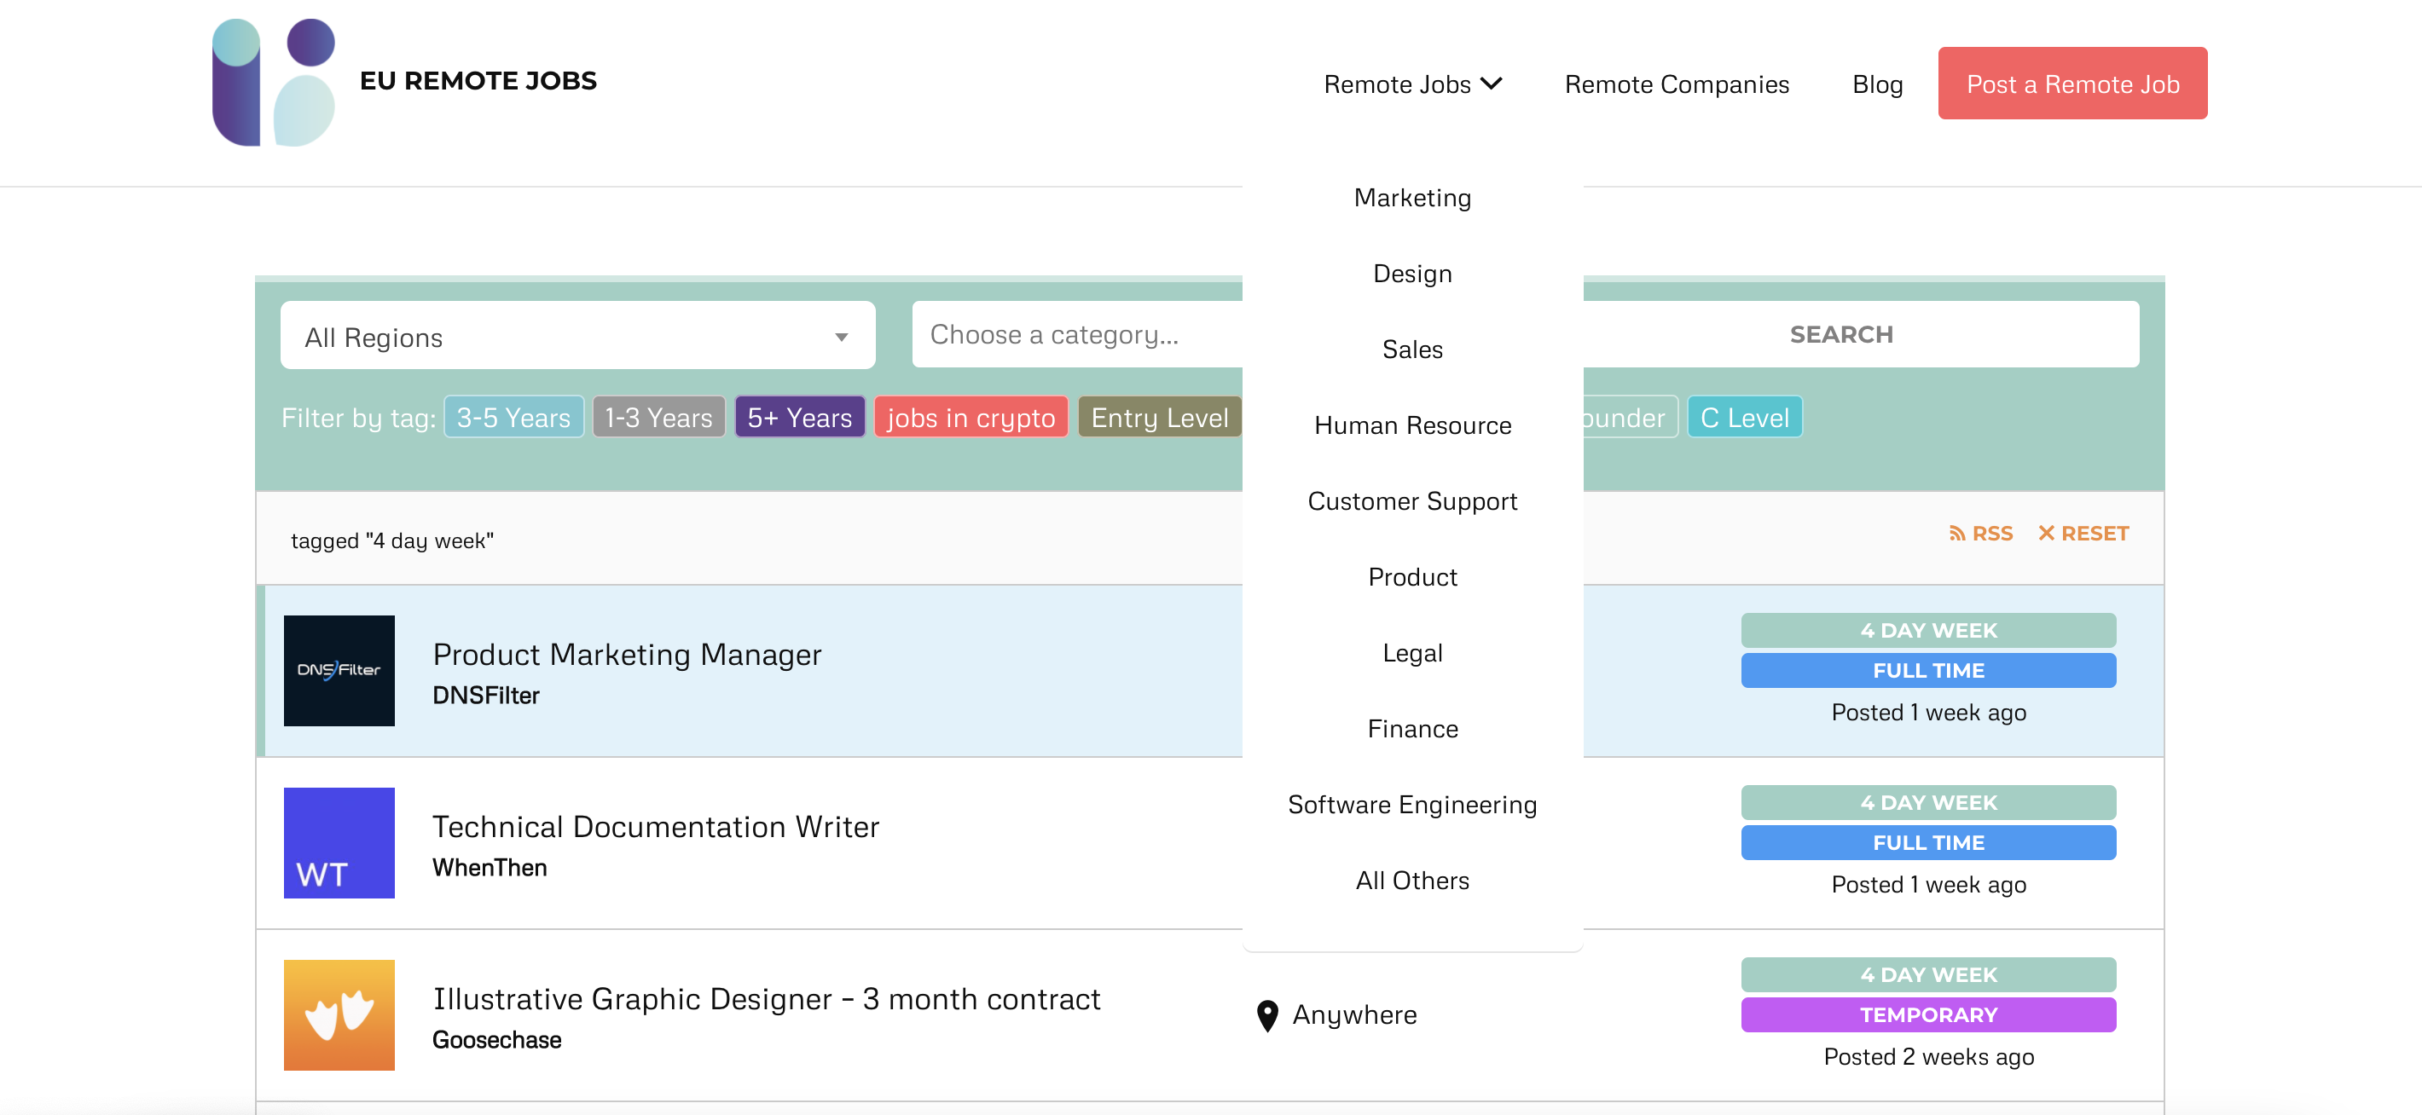Expand the Remote Jobs navigation chevron
Viewport: 2422px width, 1115px height.
pyautogui.click(x=1493, y=84)
